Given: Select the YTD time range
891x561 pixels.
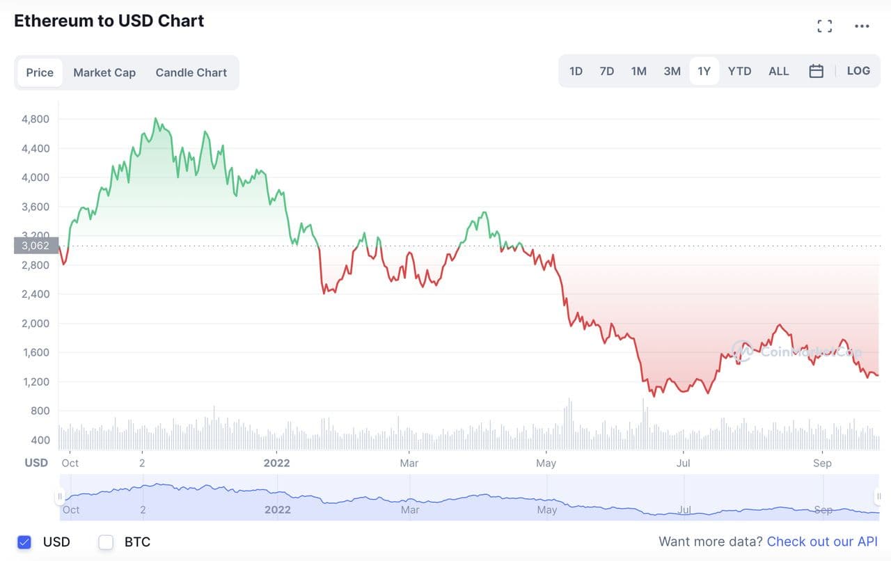Looking at the screenshot, I should [x=739, y=71].
